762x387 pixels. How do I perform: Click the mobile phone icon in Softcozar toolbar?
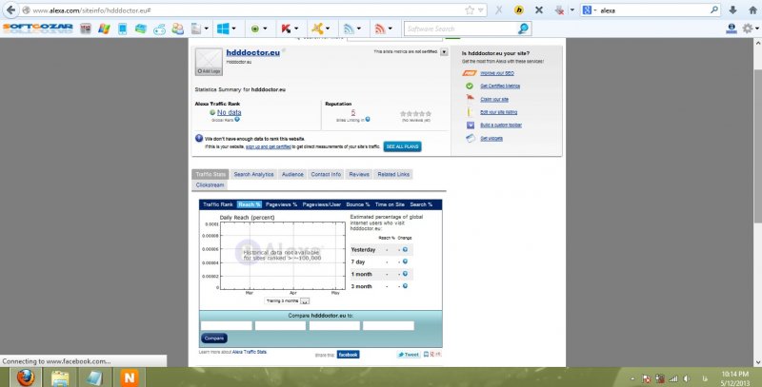[x=123, y=29]
